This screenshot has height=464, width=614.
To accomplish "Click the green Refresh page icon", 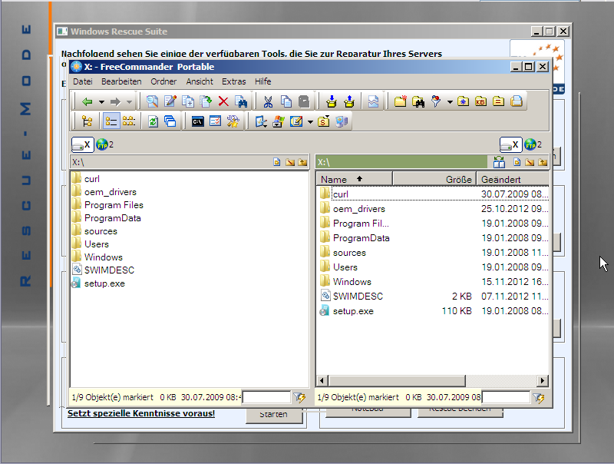I will tap(153, 121).
